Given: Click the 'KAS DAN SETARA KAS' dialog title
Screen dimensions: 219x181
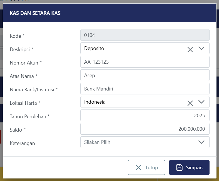Looking at the screenshot, I should click(35, 13).
